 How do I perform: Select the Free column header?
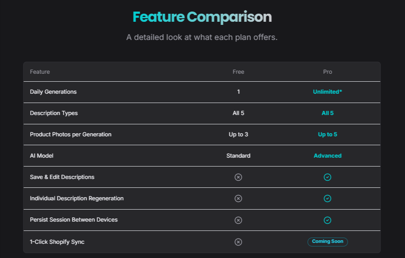[238, 72]
